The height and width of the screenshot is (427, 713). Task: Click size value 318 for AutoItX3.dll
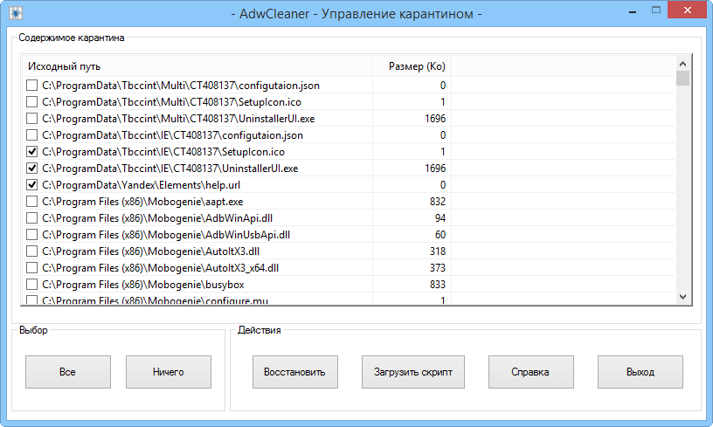[x=438, y=251]
